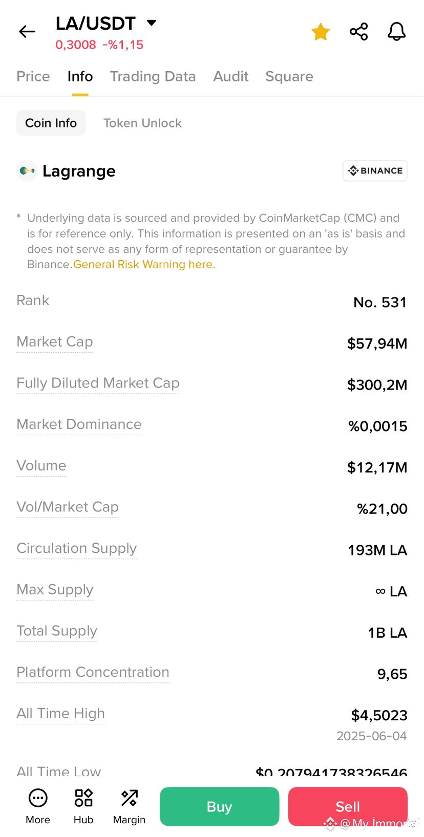Open the Square tab
This screenshot has width=424, height=837.
pyautogui.click(x=289, y=76)
